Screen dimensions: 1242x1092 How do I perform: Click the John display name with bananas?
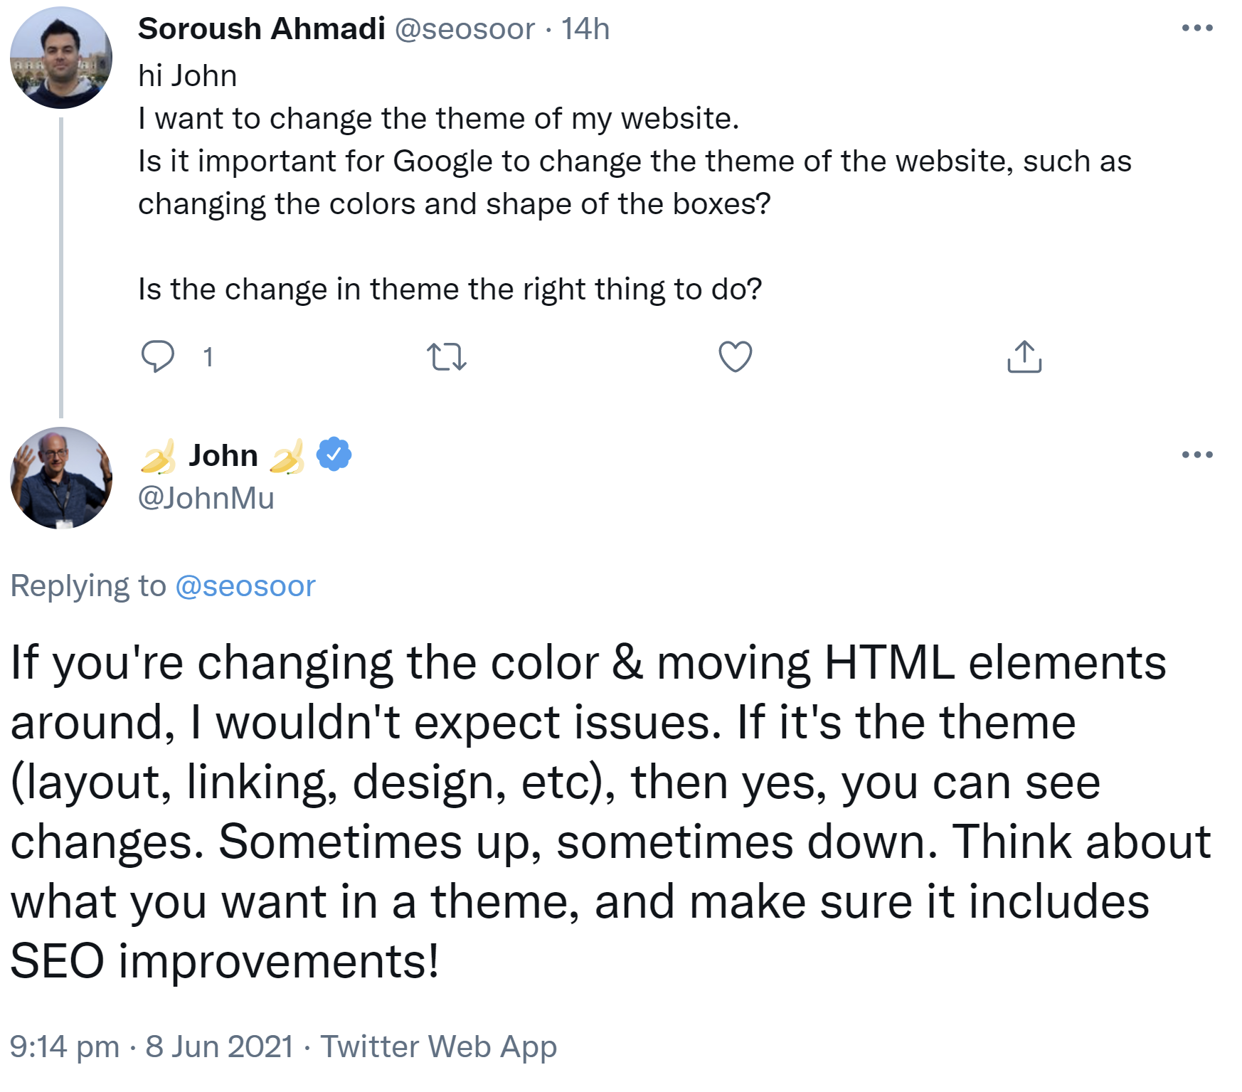[x=223, y=455]
